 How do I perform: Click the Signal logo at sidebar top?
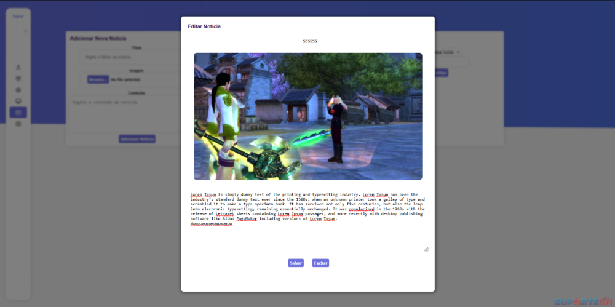[18, 17]
